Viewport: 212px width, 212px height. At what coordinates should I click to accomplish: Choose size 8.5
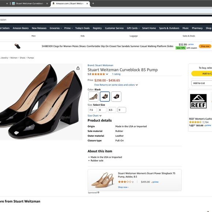[112, 110]
